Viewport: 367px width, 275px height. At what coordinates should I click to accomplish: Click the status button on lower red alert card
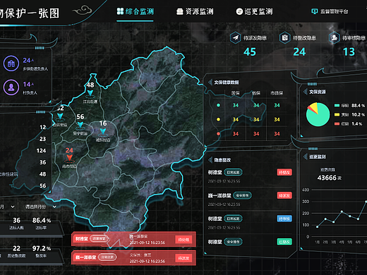pyautogui.click(x=183, y=258)
